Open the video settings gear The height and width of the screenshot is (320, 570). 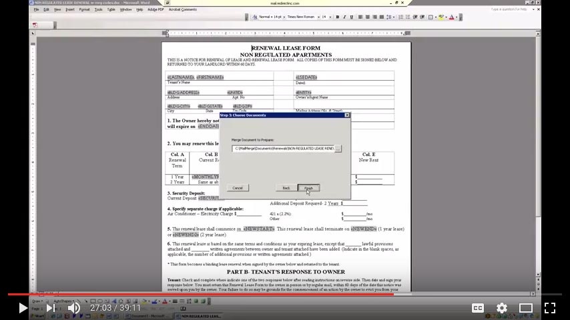[502, 308]
